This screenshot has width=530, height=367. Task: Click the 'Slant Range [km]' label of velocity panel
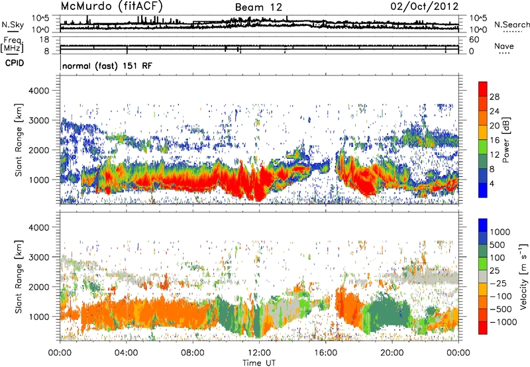[x=19, y=277]
